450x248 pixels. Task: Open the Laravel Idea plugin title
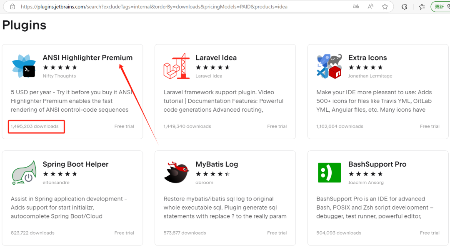(x=216, y=58)
